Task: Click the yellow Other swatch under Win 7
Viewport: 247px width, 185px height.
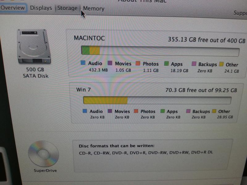Action: [214, 111]
